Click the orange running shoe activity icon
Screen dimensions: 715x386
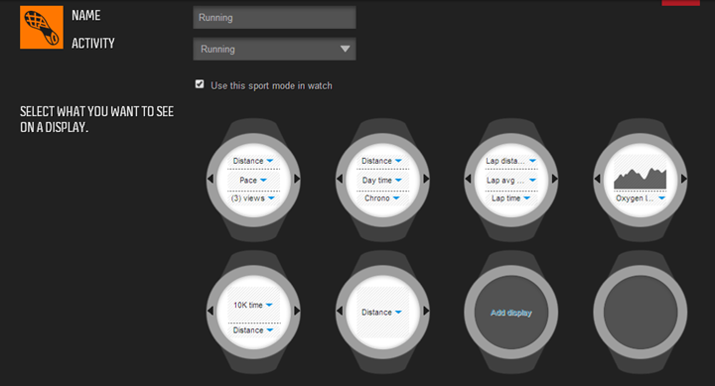[42, 28]
